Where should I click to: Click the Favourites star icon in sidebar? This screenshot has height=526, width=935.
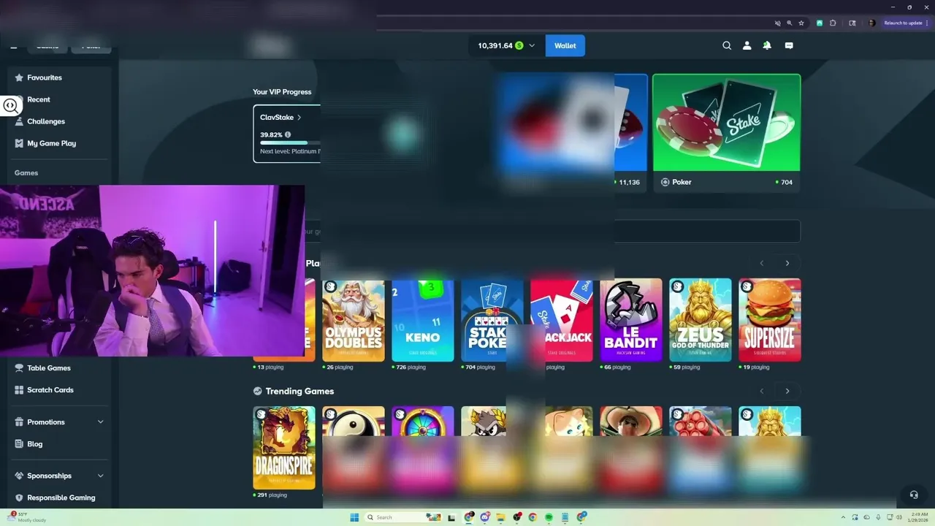pyautogui.click(x=20, y=77)
